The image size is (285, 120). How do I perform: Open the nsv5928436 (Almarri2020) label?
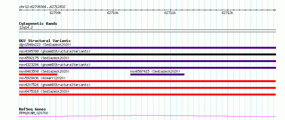click(x=42, y=78)
